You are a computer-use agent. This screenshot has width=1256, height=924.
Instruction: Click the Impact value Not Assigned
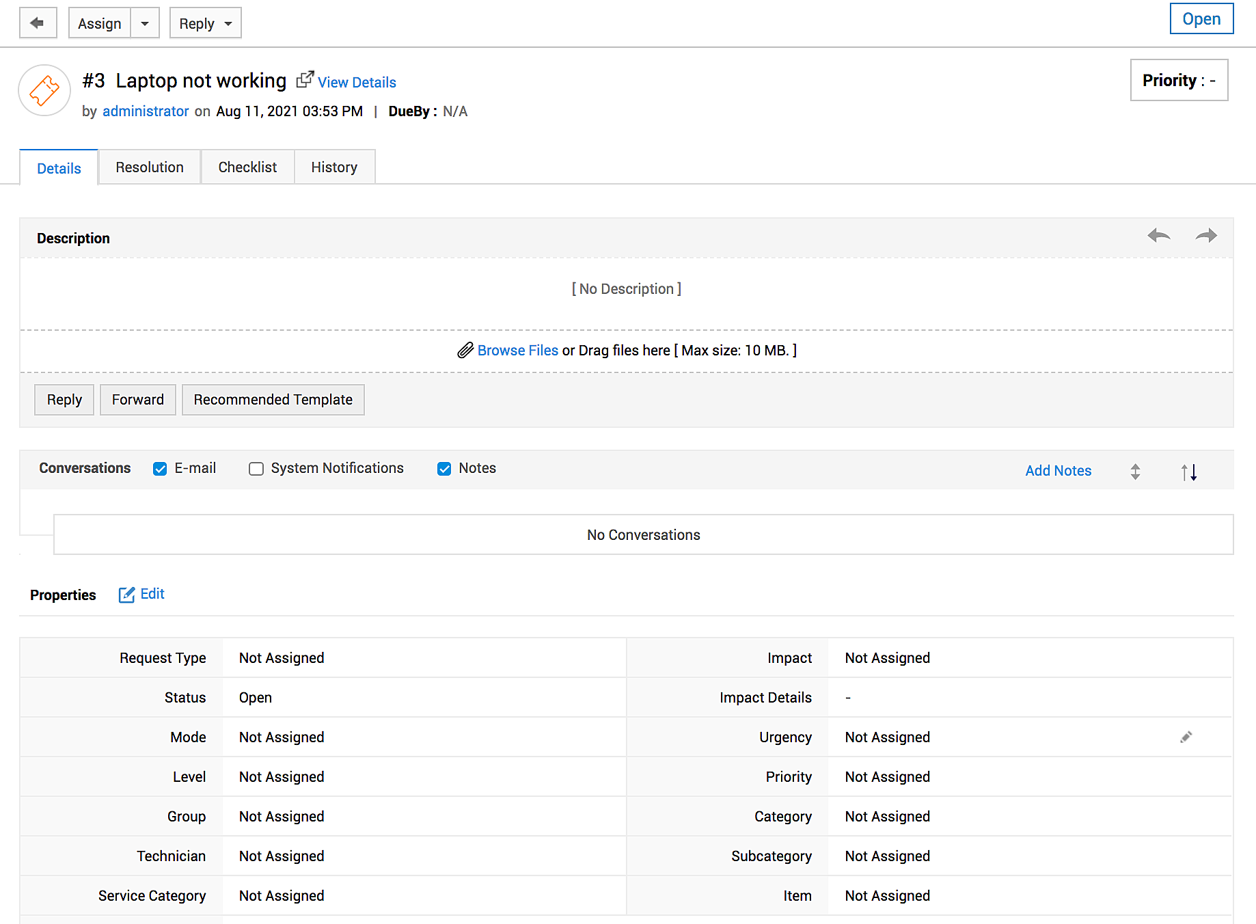(x=888, y=658)
